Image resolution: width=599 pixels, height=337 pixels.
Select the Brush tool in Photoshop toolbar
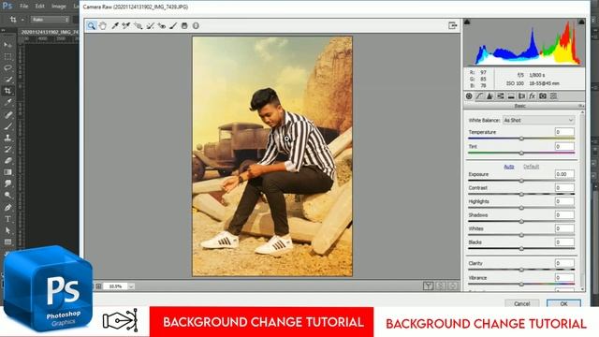click(7, 125)
